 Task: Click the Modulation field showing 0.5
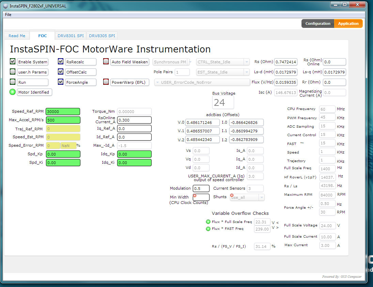coord(201,189)
